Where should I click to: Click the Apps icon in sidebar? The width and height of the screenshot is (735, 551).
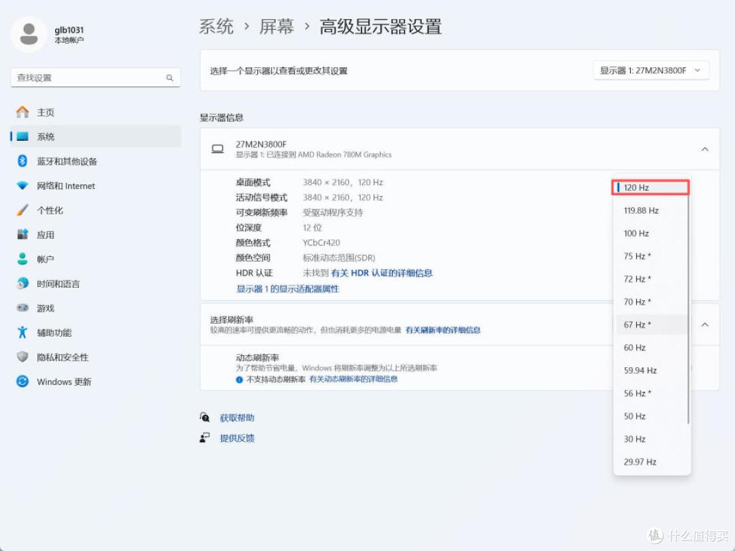[22, 234]
